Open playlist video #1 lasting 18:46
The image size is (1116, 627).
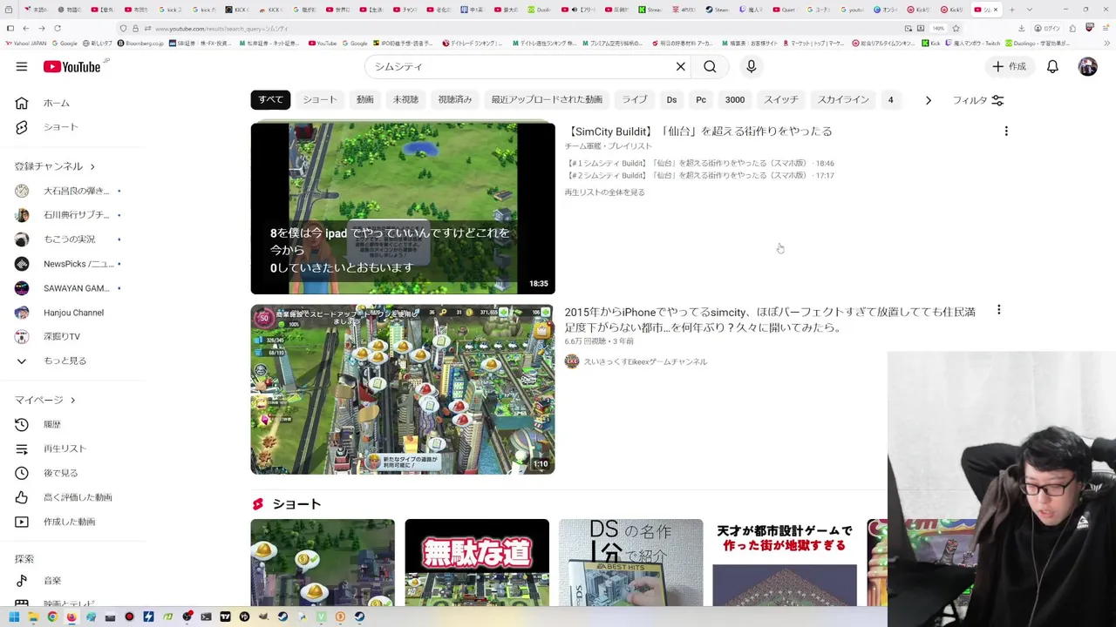click(x=699, y=163)
